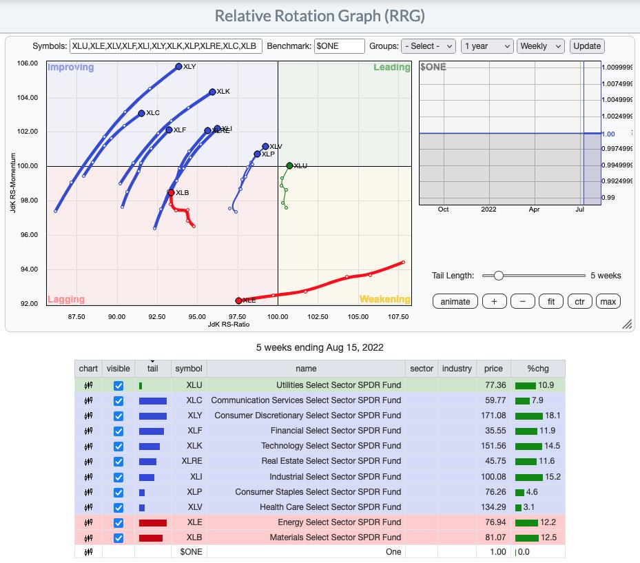Select the XLB point on the graph
This screenshot has height=563, width=640.
[171, 193]
